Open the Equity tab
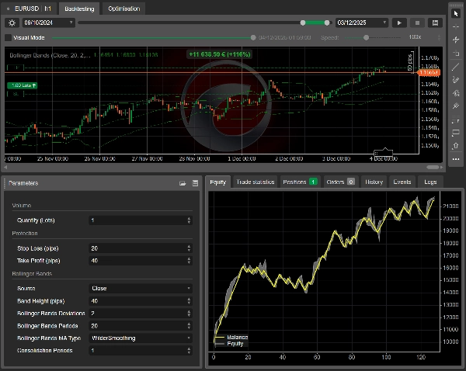The height and width of the screenshot is (371, 466). click(x=217, y=182)
